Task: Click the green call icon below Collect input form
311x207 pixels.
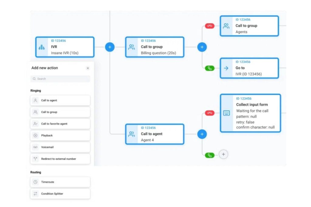Action: point(210,155)
